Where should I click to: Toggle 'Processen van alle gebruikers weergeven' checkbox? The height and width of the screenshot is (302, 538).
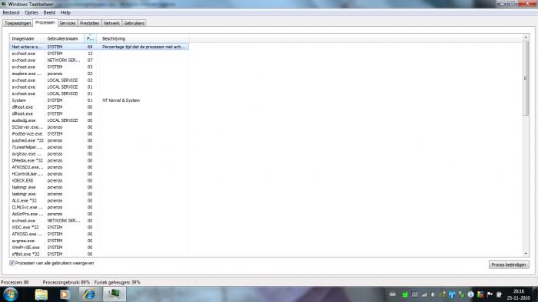12,263
